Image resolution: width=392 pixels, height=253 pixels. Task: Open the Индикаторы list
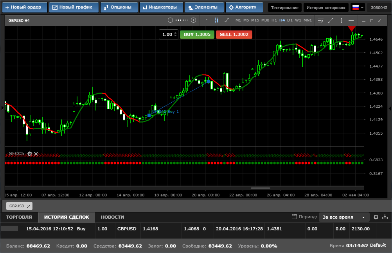161,7
